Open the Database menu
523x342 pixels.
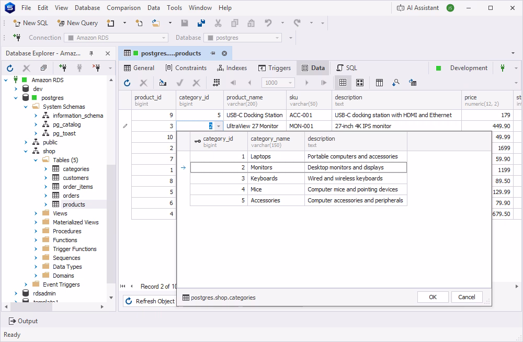click(x=87, y=8)
